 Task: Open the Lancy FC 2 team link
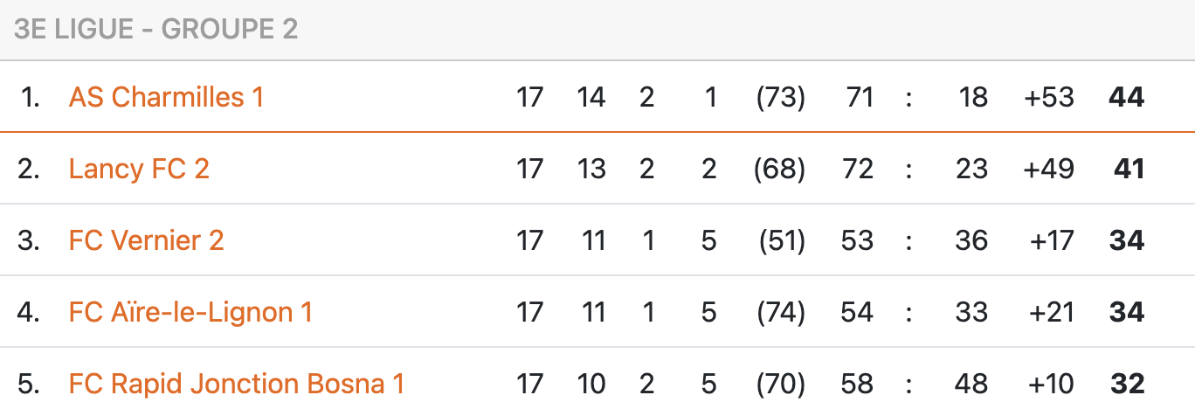[x=139, y=169]
